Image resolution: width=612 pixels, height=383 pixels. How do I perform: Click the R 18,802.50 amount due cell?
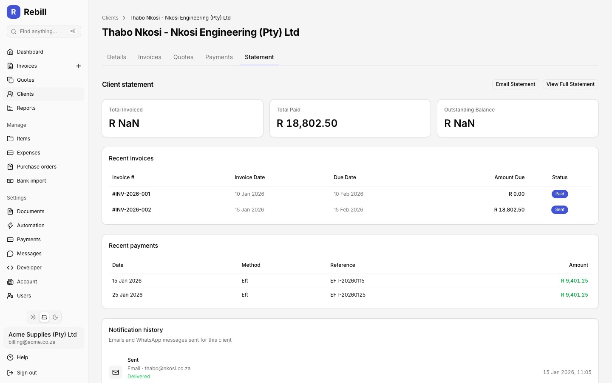point(509,210)
